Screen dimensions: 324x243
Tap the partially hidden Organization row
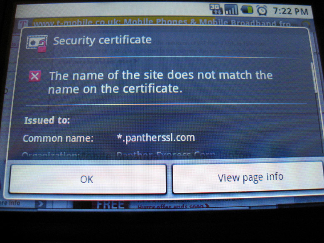(136, 155)
